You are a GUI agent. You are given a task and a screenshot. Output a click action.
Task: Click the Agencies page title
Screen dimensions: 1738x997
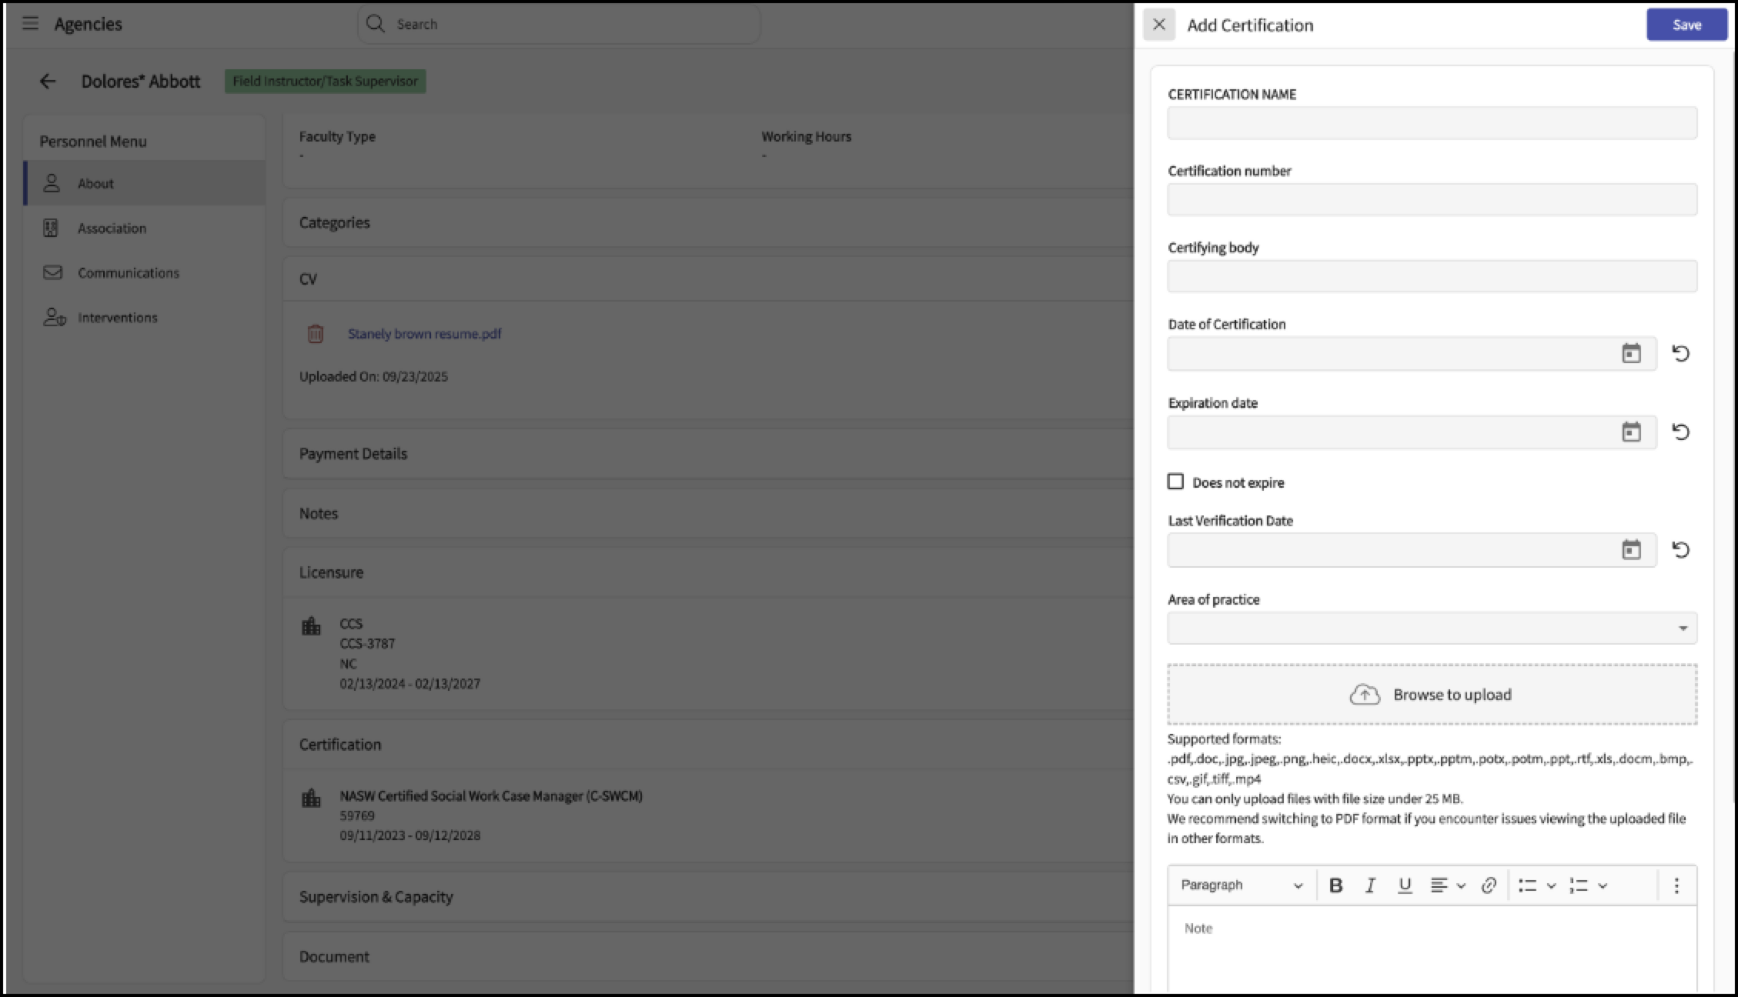(x=88, y=24)
